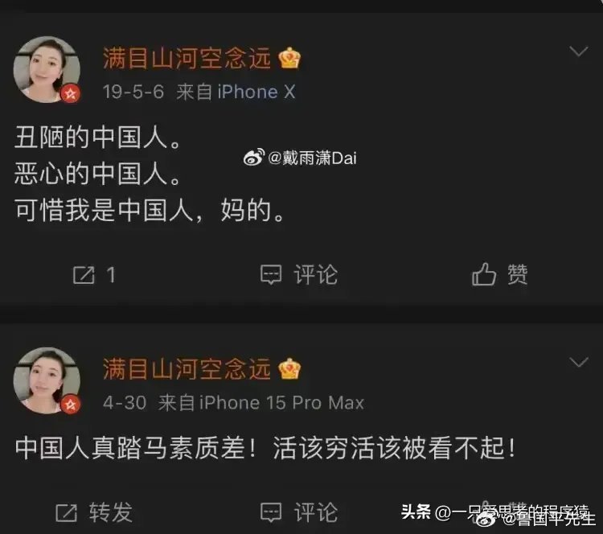Image resolution: width=603 pixels, height=534 pixels.
Task: Click the second post's comment bubble icon
Action: click(271, 512)
